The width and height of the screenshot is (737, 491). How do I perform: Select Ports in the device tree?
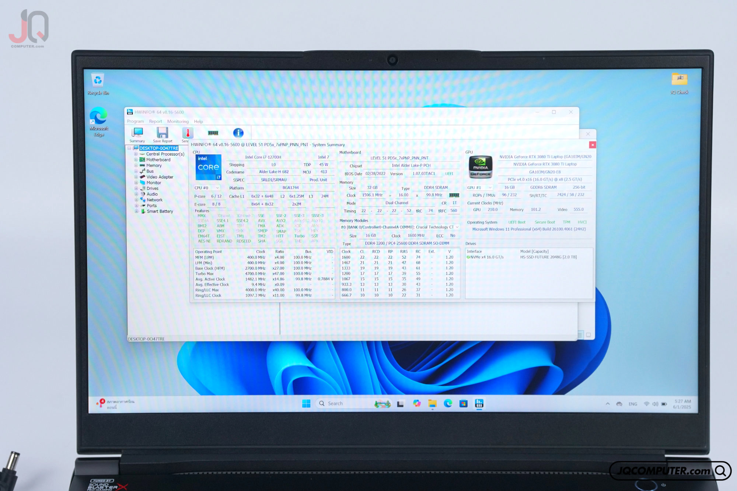click(x=152, y=206)
